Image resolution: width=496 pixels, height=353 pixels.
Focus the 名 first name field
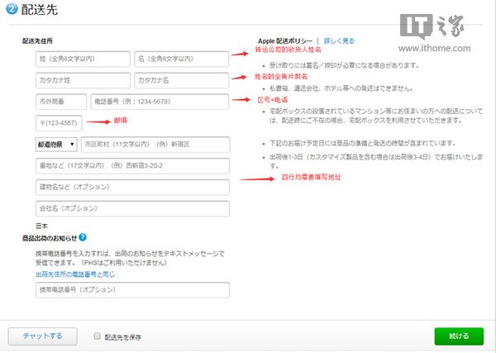[x=181, y=60]
